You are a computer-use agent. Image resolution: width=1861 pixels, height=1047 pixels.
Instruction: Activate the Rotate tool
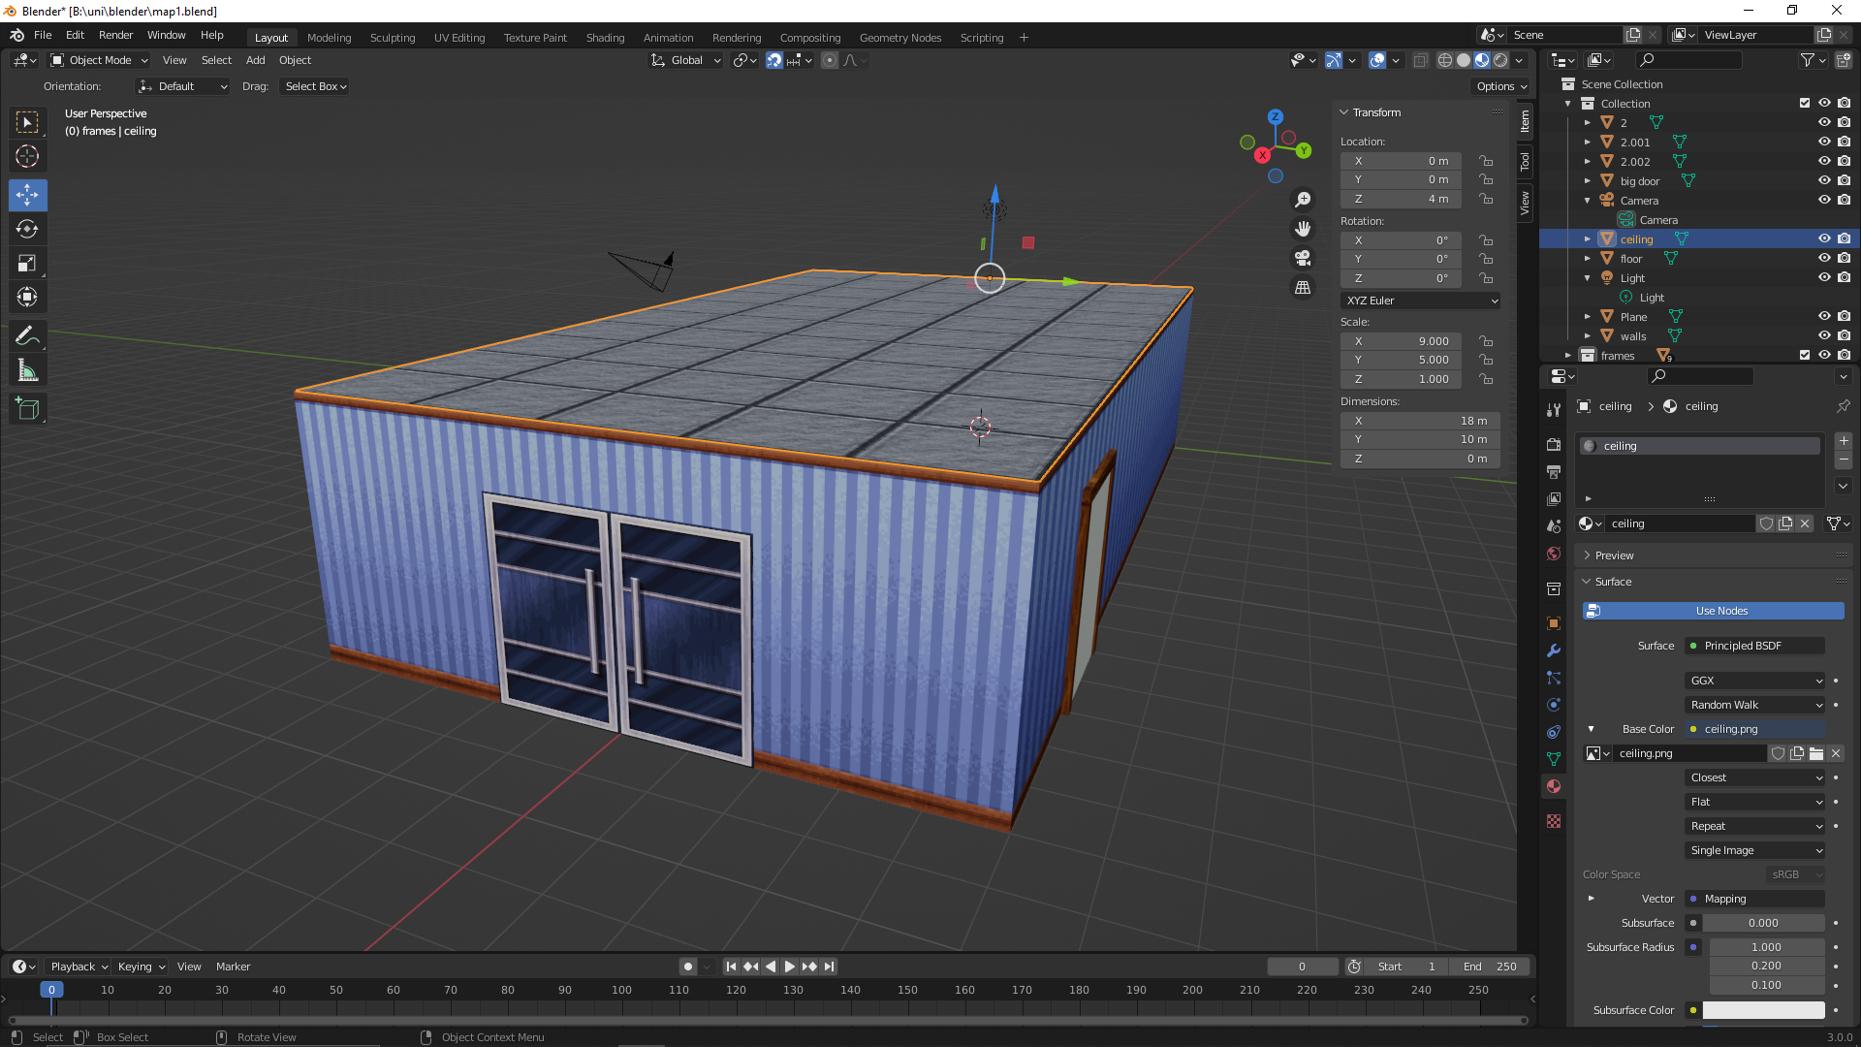27,229
